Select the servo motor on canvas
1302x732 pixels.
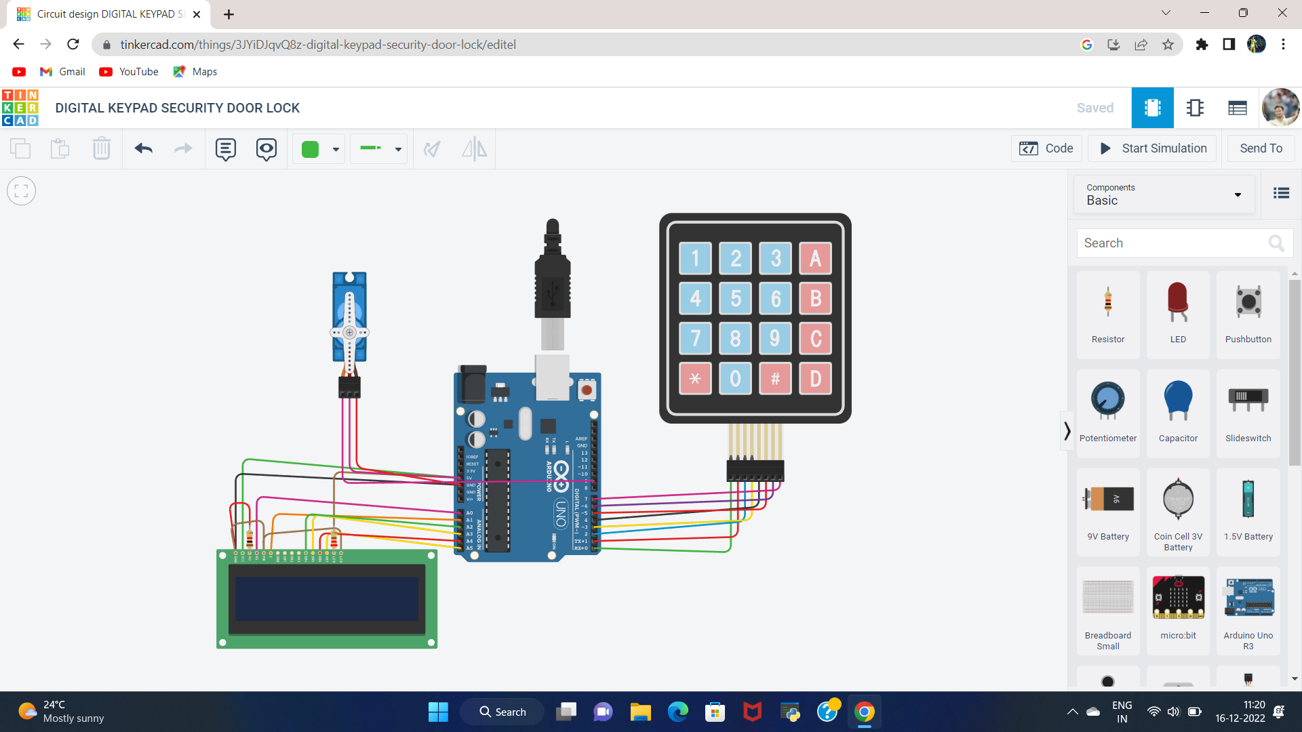349,319
